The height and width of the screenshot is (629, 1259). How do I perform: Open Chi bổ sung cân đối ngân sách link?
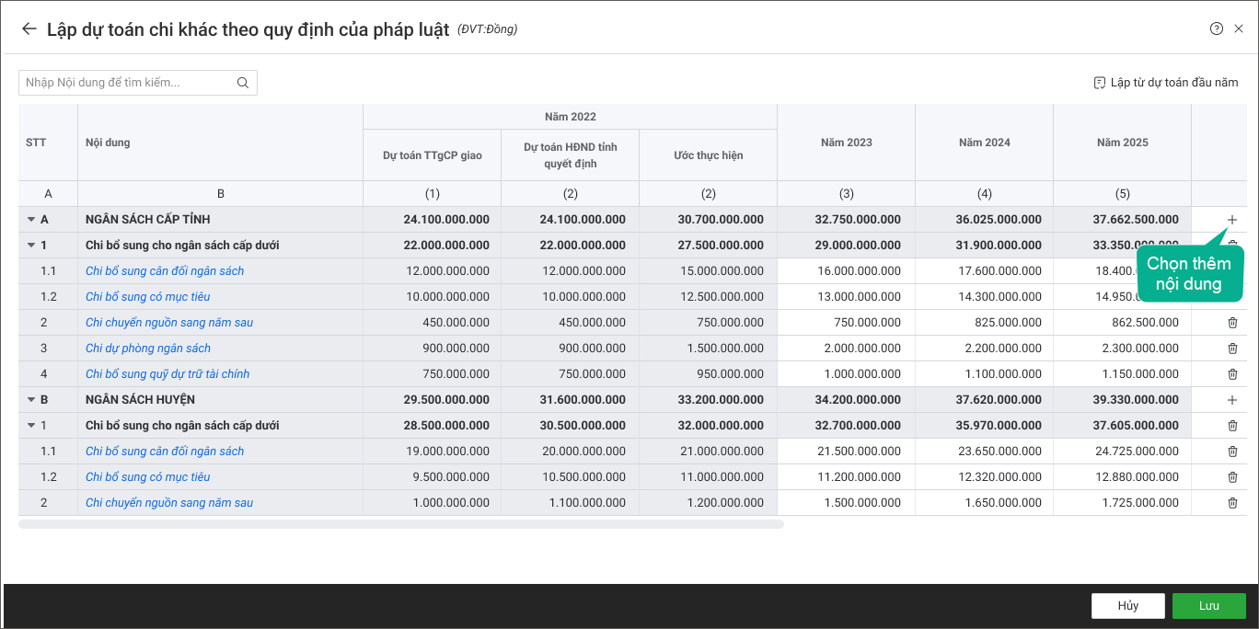click(165, 271)
